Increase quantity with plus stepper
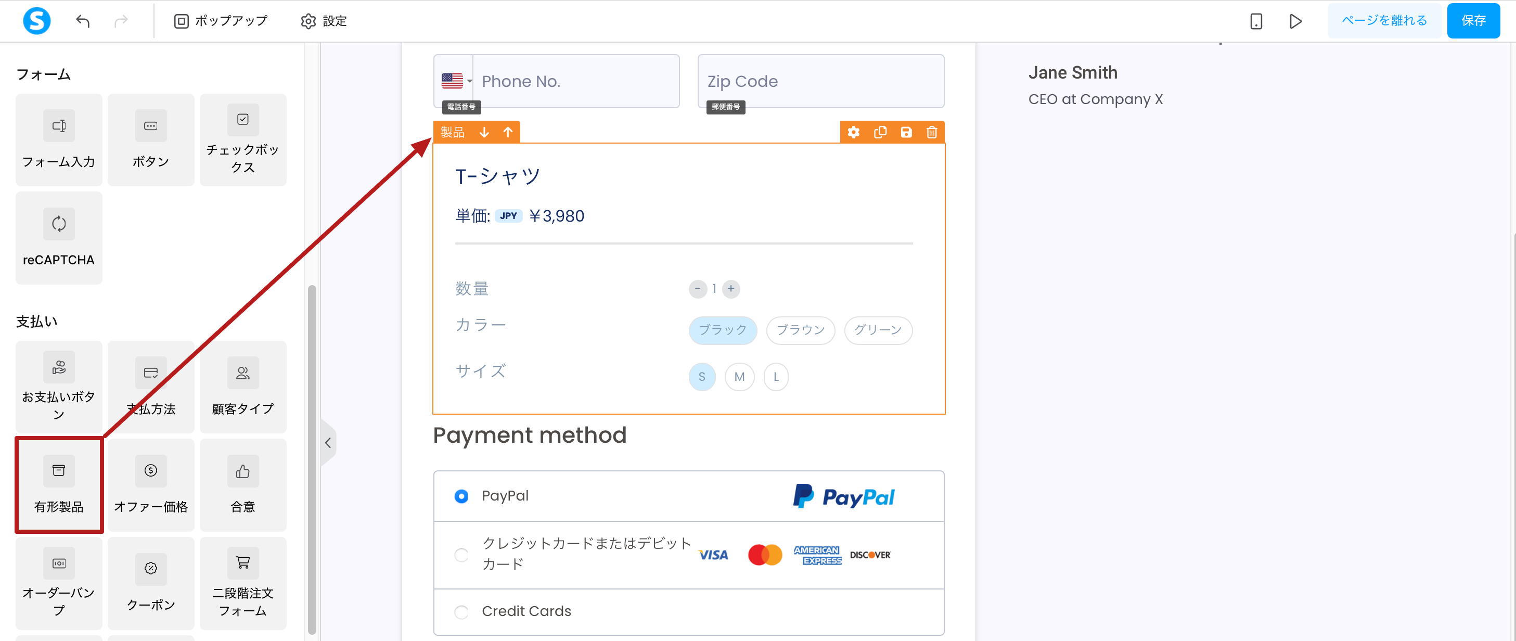1516x641 pixels. pyautogui.click(x=731, y=288)
